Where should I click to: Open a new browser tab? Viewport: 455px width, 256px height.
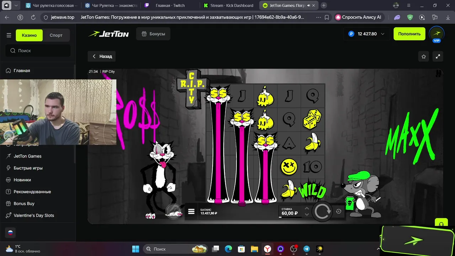324,5
